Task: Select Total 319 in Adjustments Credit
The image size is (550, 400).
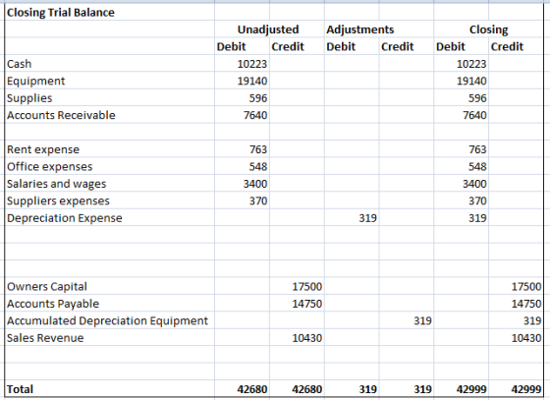Action: click(422, 389)
